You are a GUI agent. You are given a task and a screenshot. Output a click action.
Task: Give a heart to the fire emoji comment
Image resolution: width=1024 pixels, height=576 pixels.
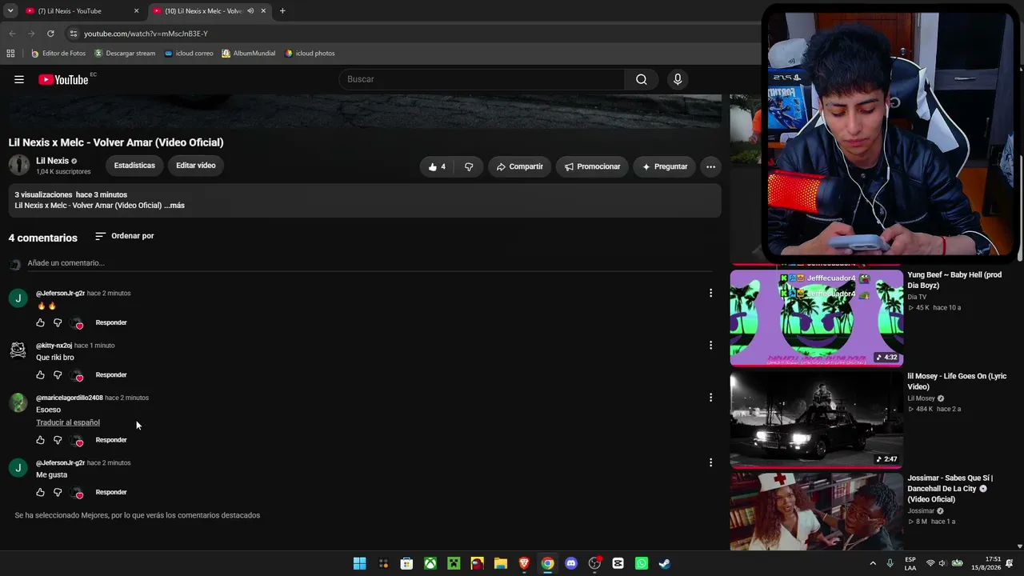point(77,323)
